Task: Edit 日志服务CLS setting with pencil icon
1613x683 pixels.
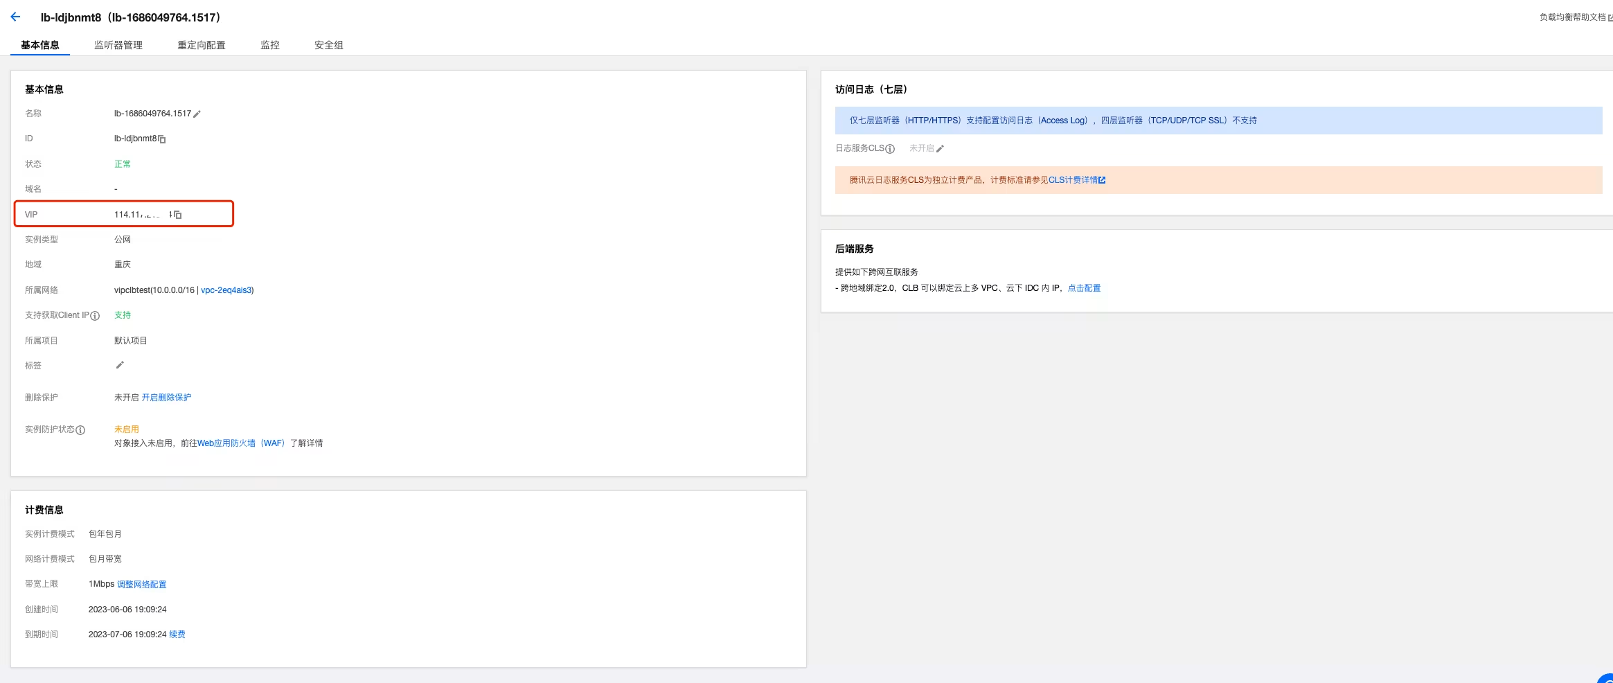Action: [940, 149]
